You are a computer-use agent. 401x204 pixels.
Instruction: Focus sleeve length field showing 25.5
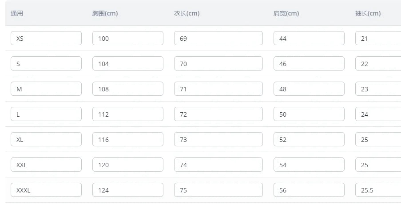[x=378, y=190]
